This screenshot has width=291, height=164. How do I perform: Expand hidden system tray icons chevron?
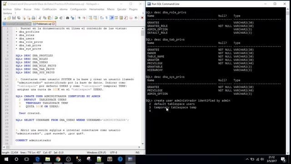coord(247,159)
